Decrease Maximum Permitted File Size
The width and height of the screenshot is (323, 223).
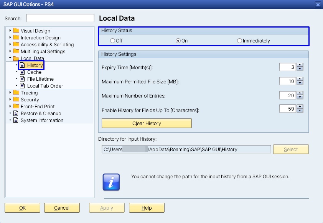(300, 83)
